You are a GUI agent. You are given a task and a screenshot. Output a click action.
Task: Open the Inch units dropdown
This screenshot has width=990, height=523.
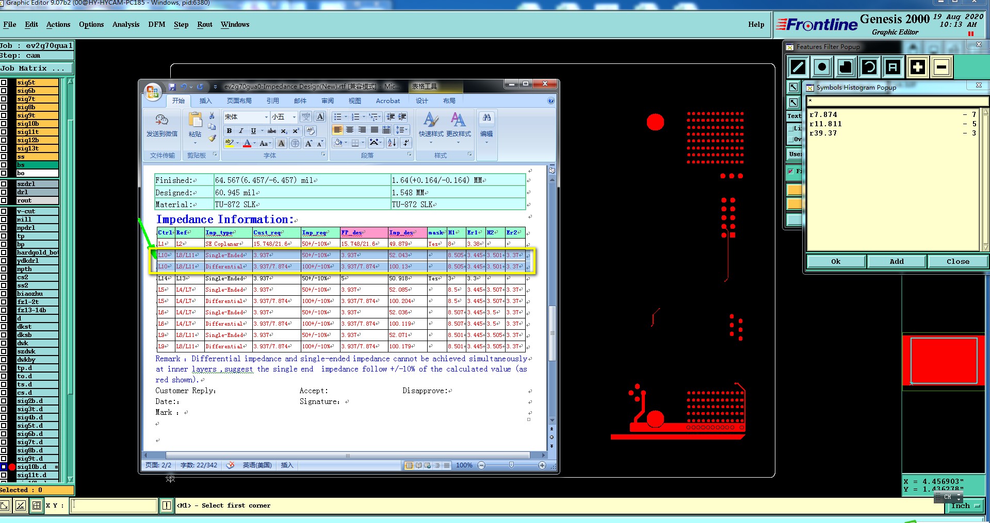(965, 506)
